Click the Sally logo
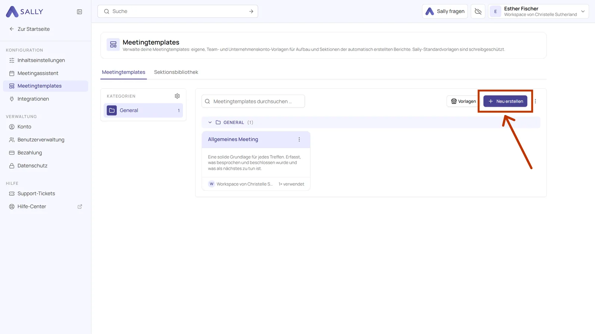The width and height of the screenshot is (595, 334). click(25, 12)
